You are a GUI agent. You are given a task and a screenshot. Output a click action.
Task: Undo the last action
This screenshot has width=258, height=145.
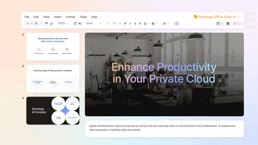(36, 24)
